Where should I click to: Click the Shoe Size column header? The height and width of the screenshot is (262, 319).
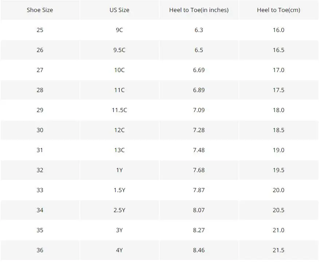(x=40, y=10)
